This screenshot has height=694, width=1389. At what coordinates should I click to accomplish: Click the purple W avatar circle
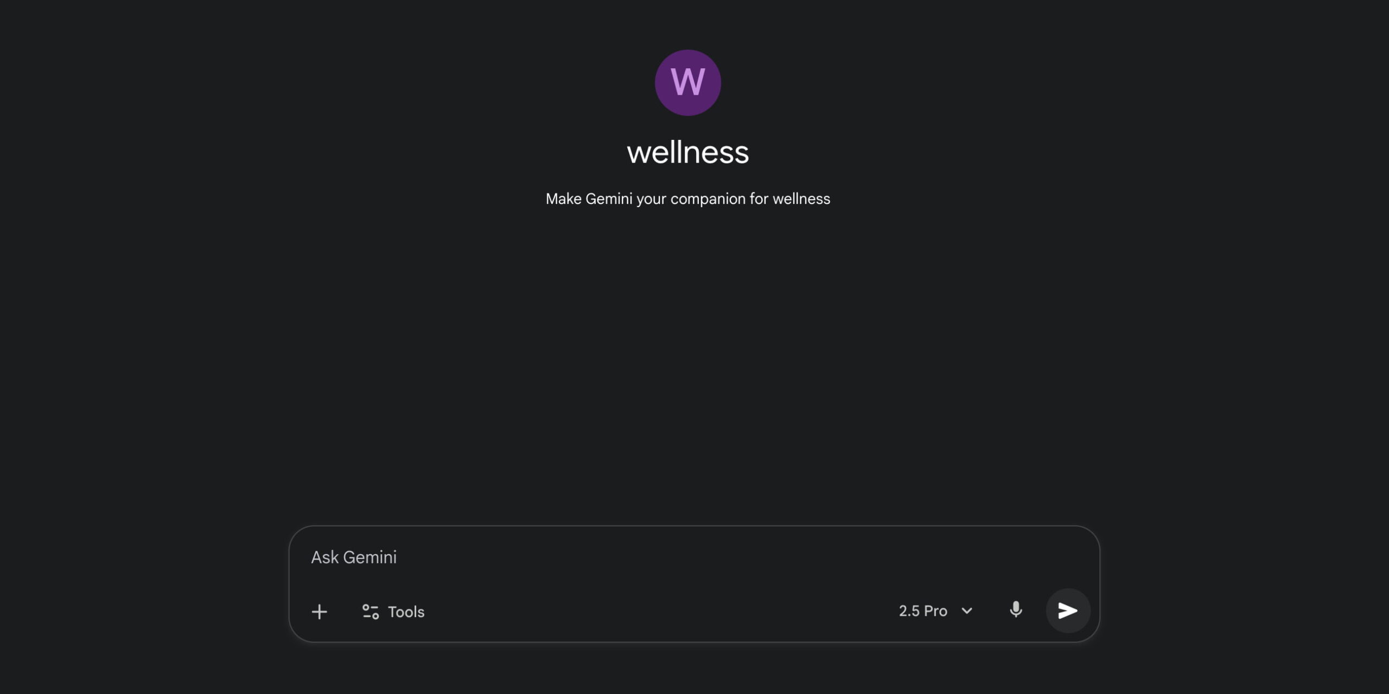click(x=687, y=82)
